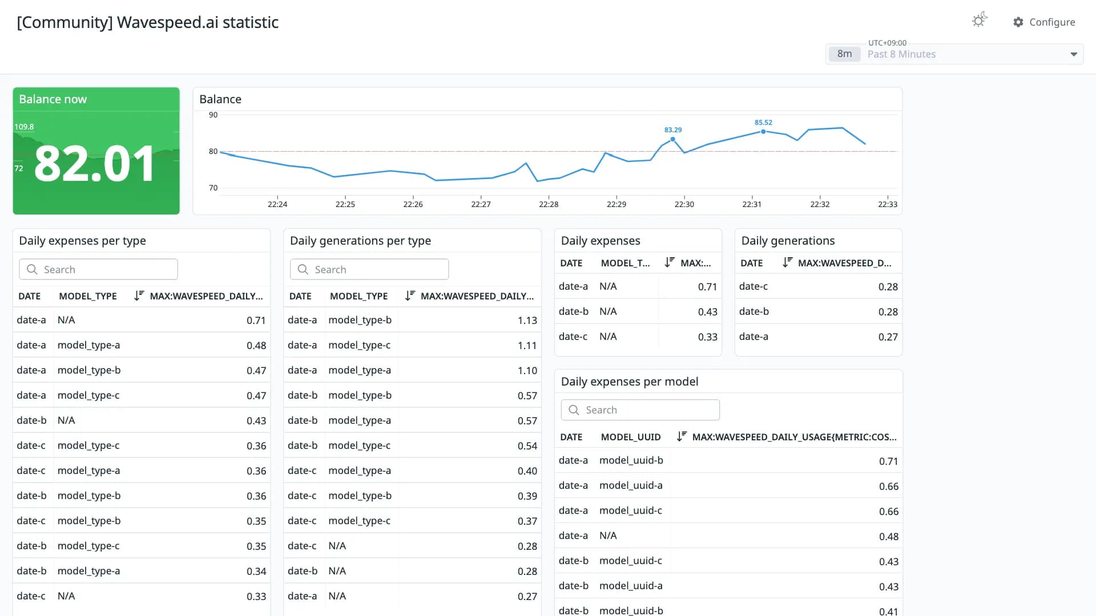
Task: Click date-b N/A 0.43 row in Daily expenses
Action: pyautogui.click(x=638, y=311)
